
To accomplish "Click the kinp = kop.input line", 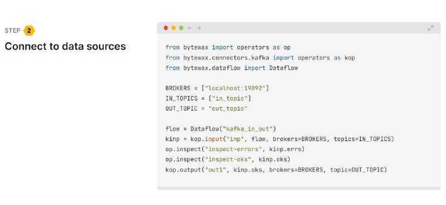I will (x=280, y=139).
